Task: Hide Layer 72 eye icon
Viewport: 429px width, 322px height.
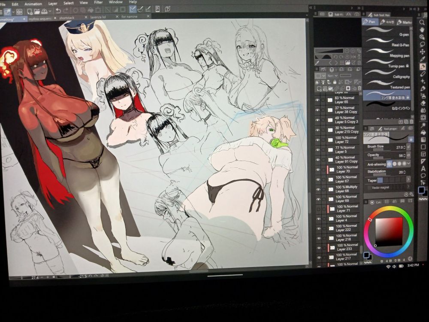Action: (x=317, y=140)
